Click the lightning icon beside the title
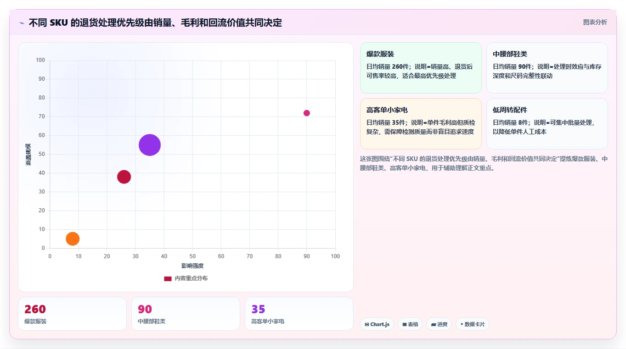Screen dimensions: 626x349 point(22,23)
